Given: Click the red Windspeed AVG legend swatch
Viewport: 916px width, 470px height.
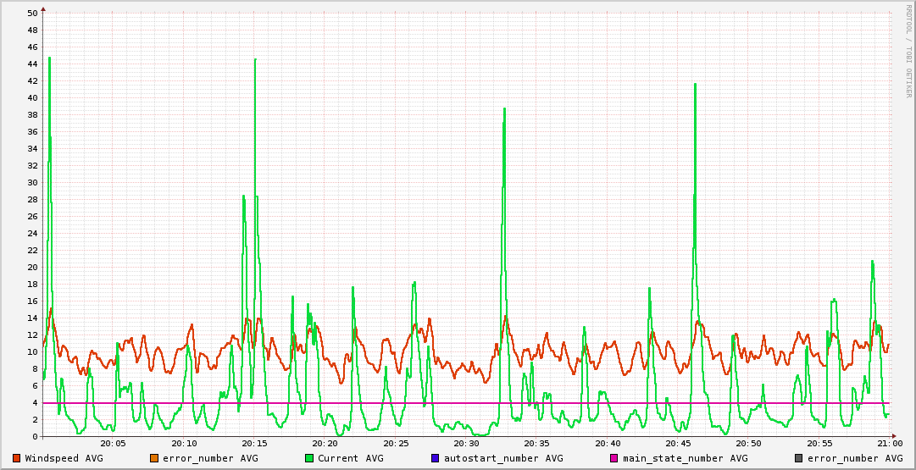Looking at the screenshot, I should (x=17, y=458).
